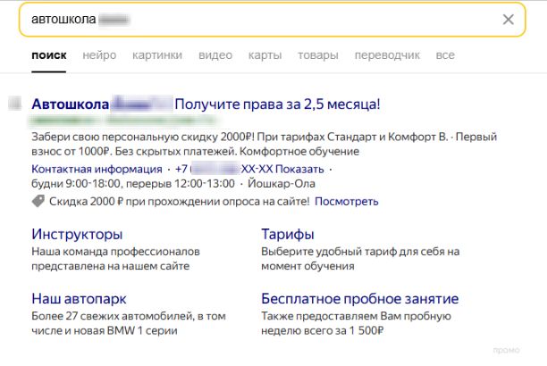Viewport: 547px width, 366px height.
Task: Reveal the phone number via Показать
Action: click(x=299, y=169)
